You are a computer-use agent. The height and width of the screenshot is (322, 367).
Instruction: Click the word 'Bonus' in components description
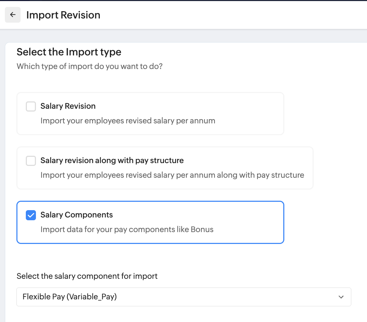click(x=202, y=229)
